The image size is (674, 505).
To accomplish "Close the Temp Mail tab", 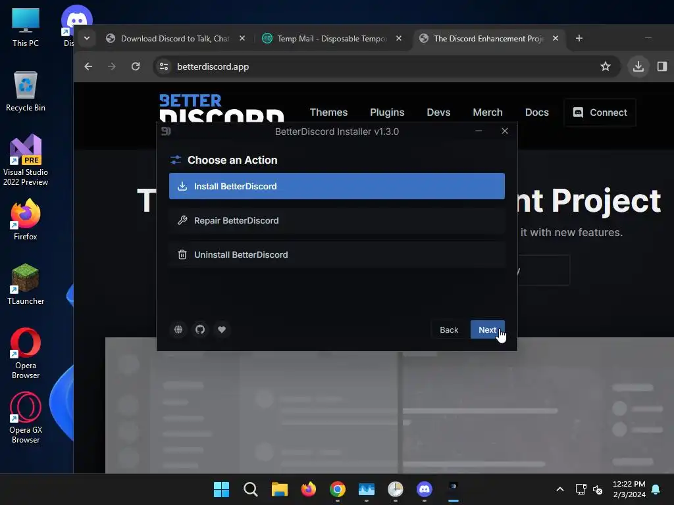I will (x=398, y=39).
